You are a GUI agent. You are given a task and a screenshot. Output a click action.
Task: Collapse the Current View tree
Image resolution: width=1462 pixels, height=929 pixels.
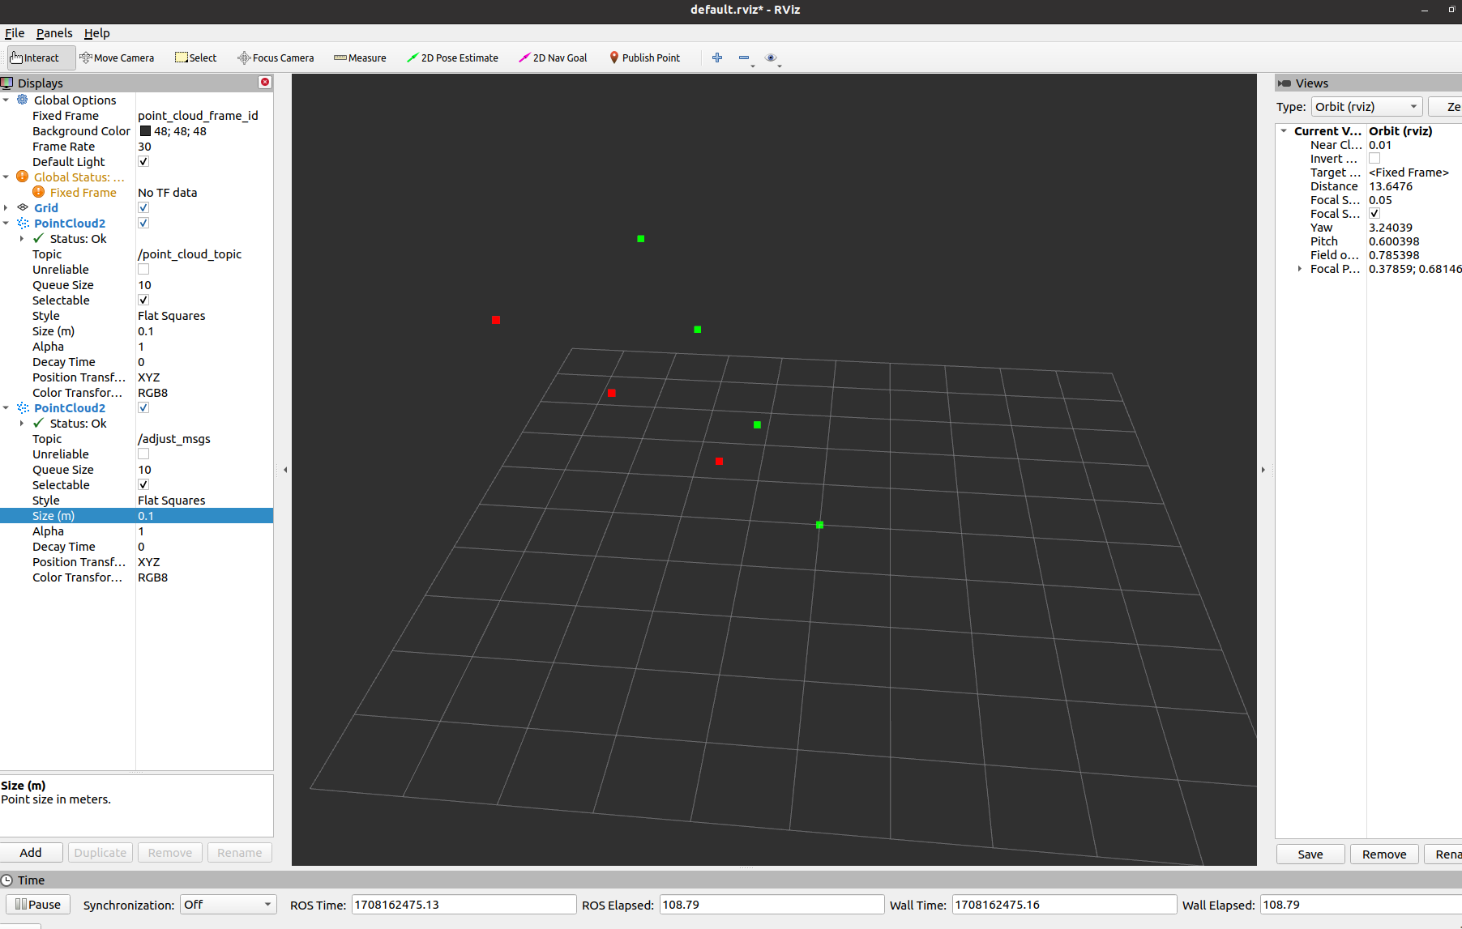(x=1284, y=131)
